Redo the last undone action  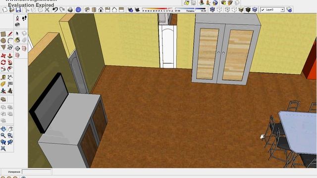tap(62, 9)
